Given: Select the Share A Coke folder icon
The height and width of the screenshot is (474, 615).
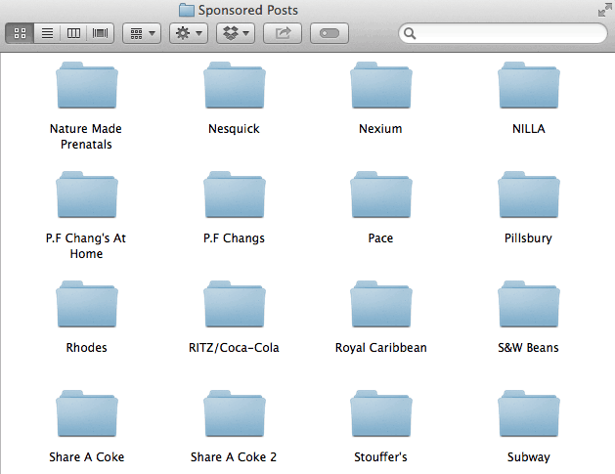Looking at the screenshot, I should tap(87, 413).
